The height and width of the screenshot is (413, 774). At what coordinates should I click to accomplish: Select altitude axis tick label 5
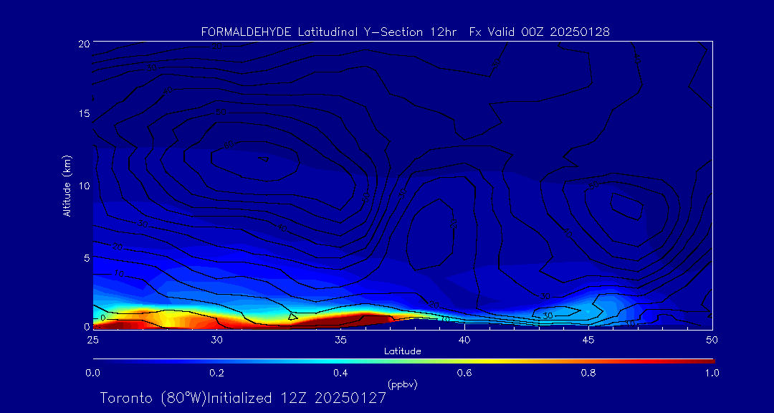tap(87, 257)
